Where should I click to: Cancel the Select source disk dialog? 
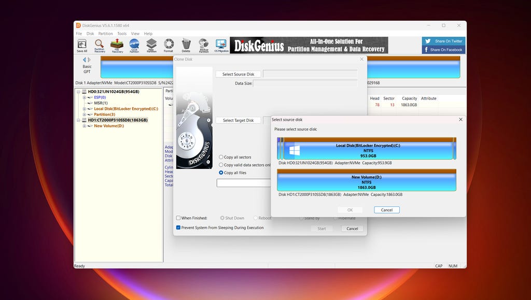(386, 210)
